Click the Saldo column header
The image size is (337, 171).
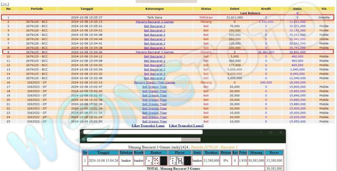pos(297,9)
